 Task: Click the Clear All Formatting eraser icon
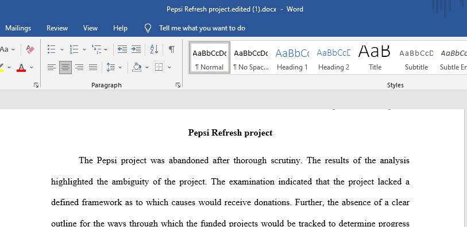click(x=30, y=49)
